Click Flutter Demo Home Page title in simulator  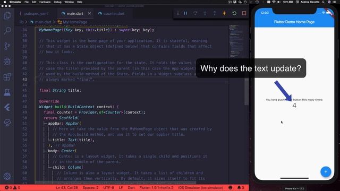click(294, 22)
